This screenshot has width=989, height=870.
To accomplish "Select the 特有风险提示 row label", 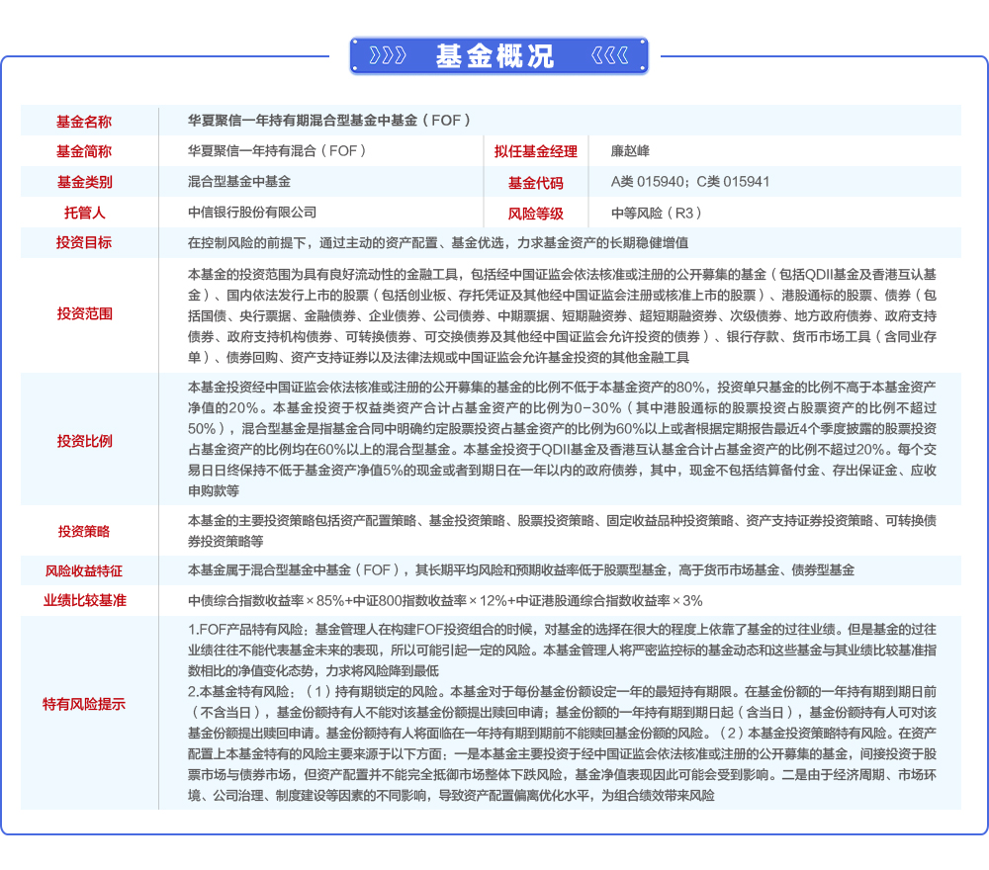I will point(84,704).
